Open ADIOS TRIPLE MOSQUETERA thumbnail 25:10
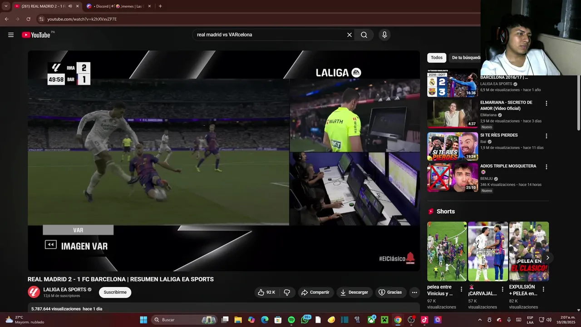The image size is (581, 327). click(x=453, y=177)
